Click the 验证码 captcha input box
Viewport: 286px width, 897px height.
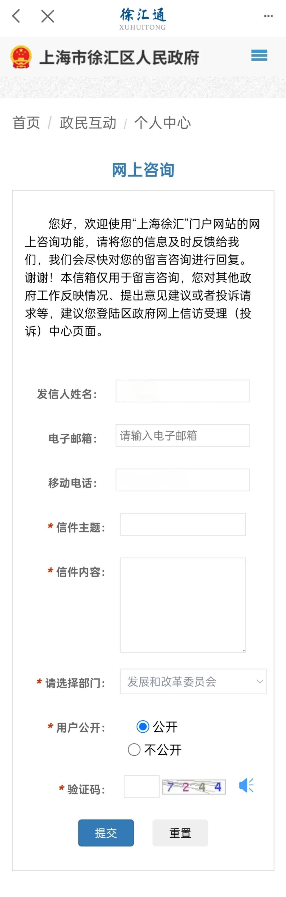(x=141, y=786)
